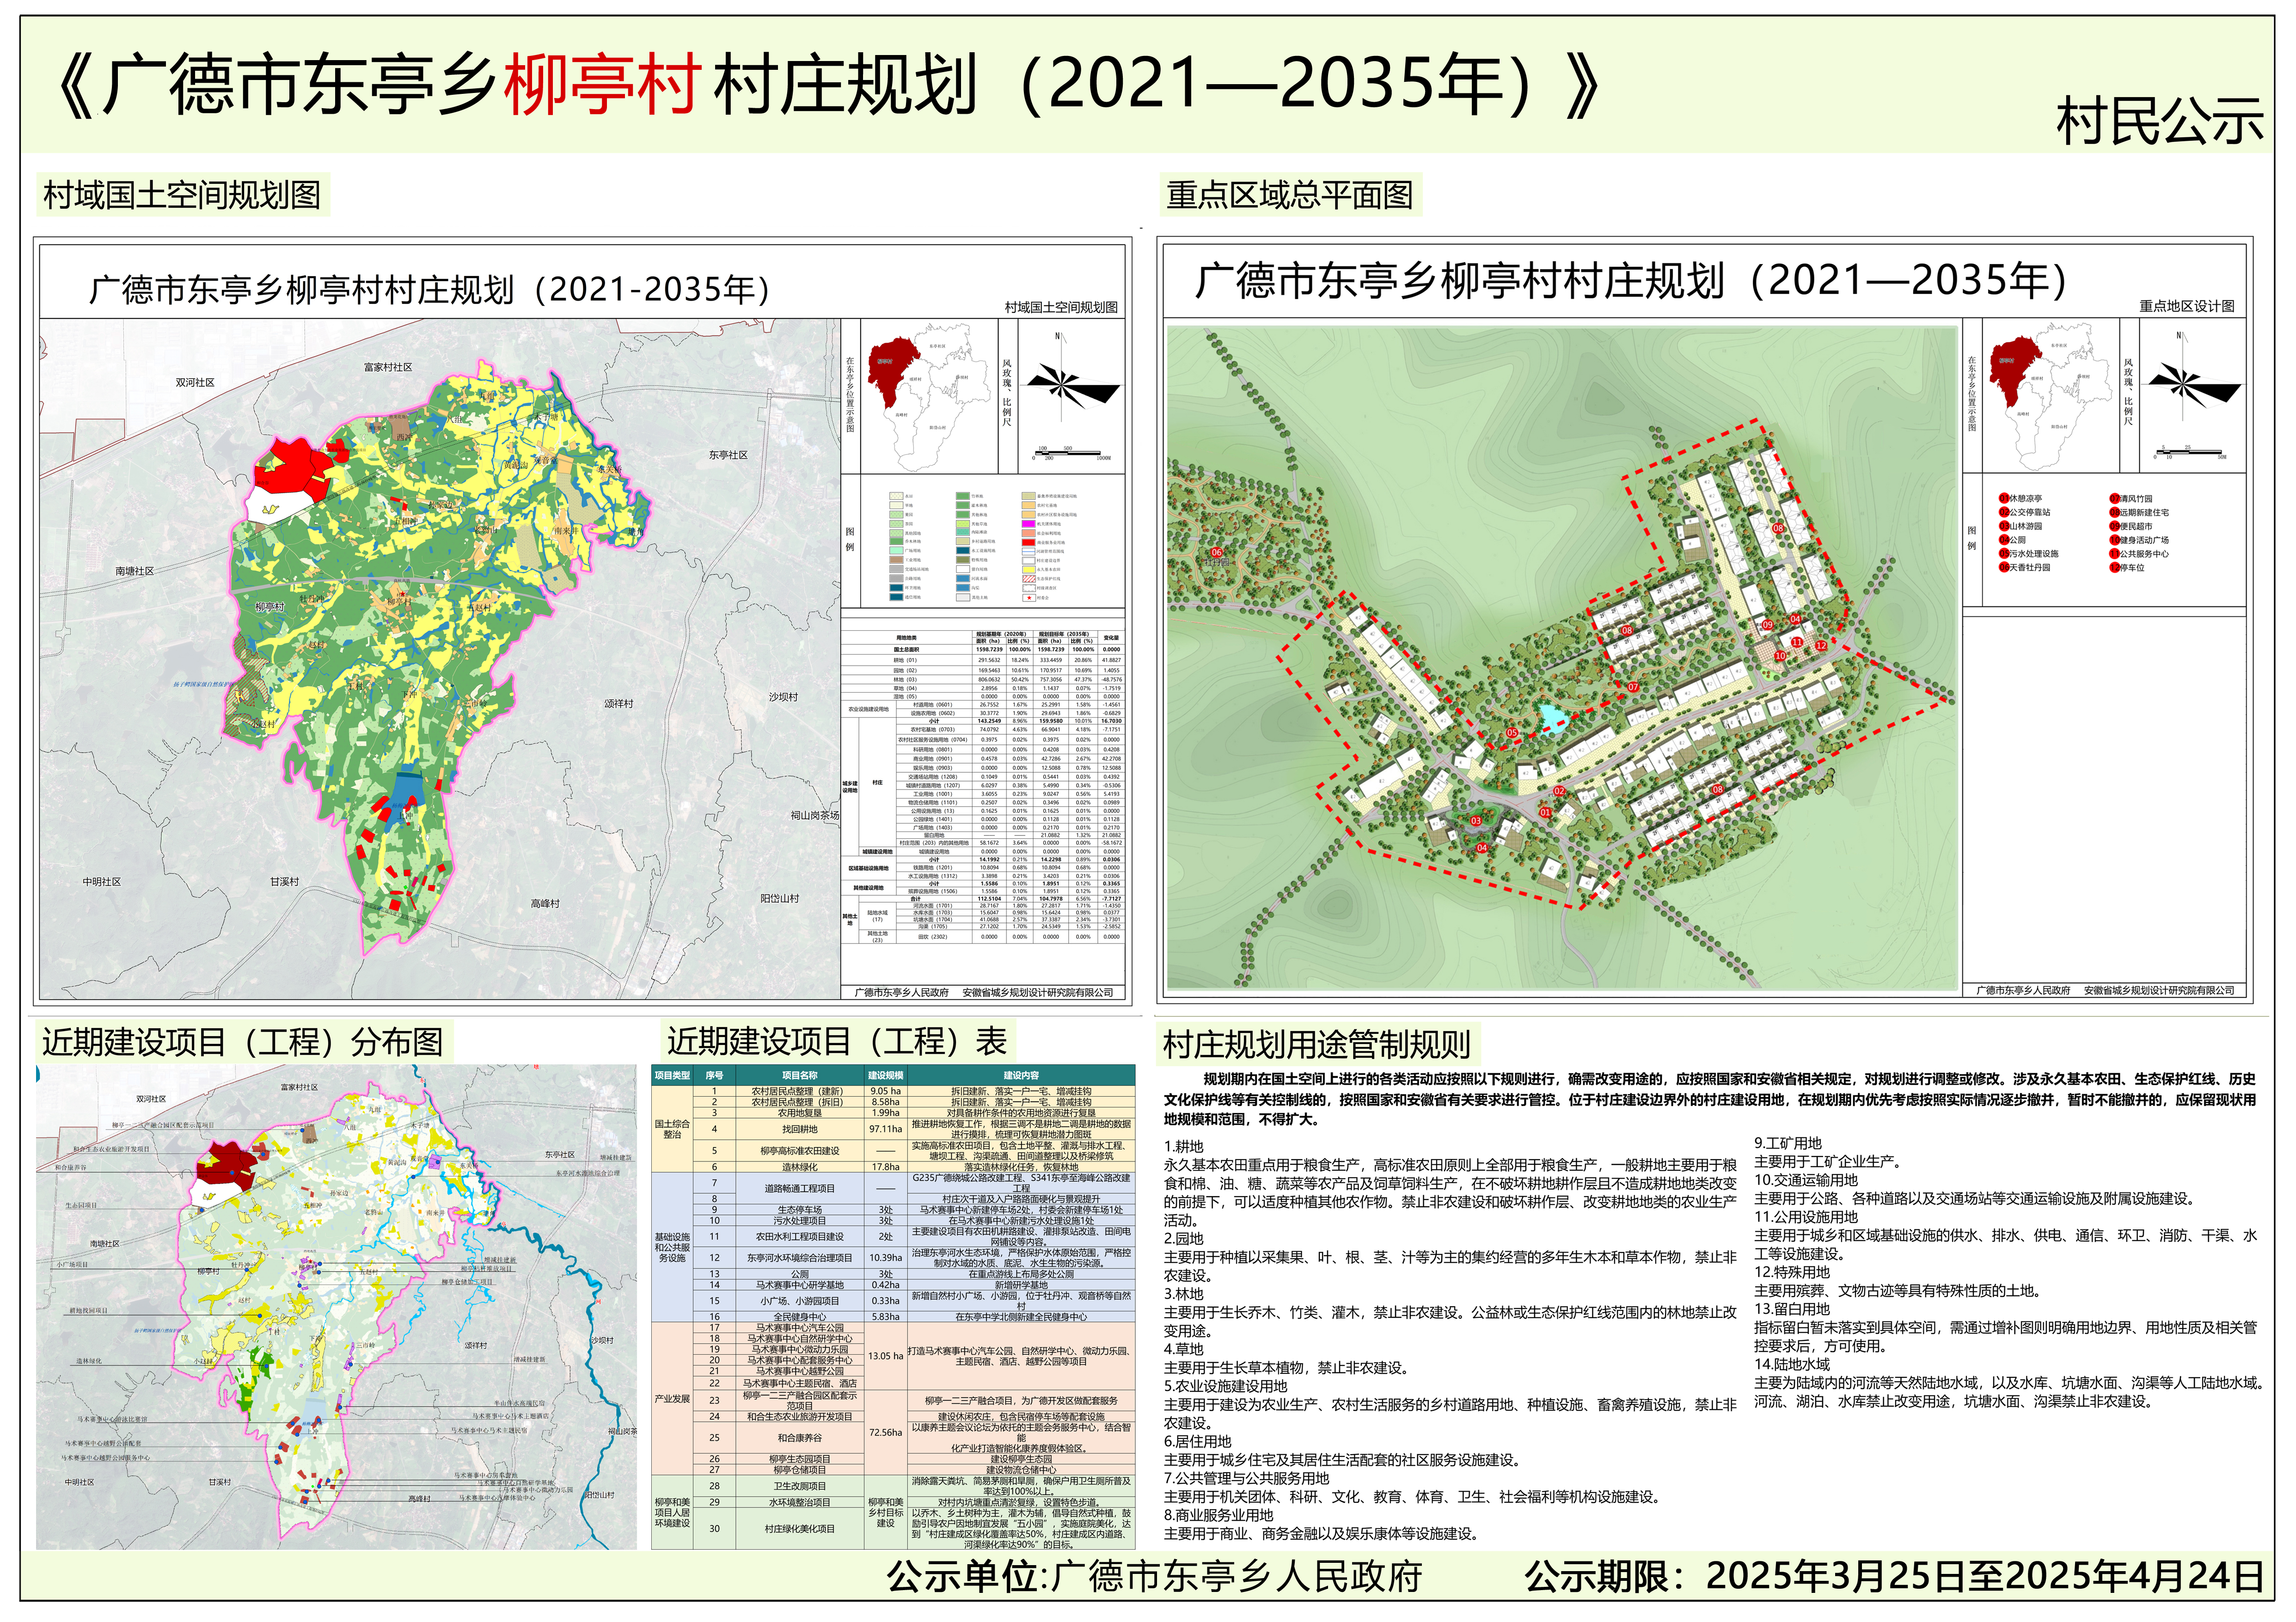
Task: Click the 11 公共服务中心 legend marker
Action: click(x=2115, y=553)
